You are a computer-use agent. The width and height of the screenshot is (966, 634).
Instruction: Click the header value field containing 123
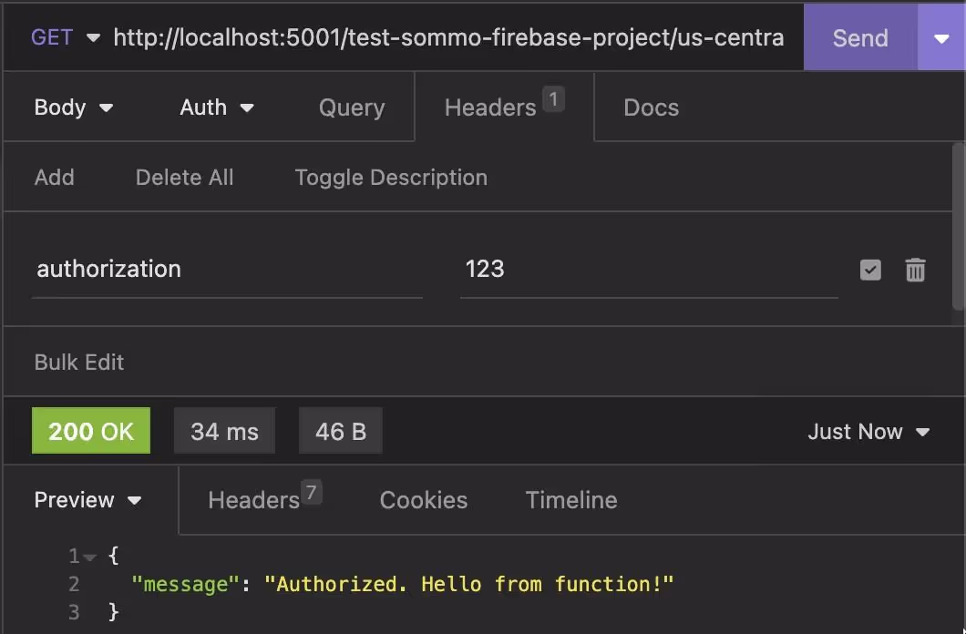pyautogui.click(x=649, y=270)
